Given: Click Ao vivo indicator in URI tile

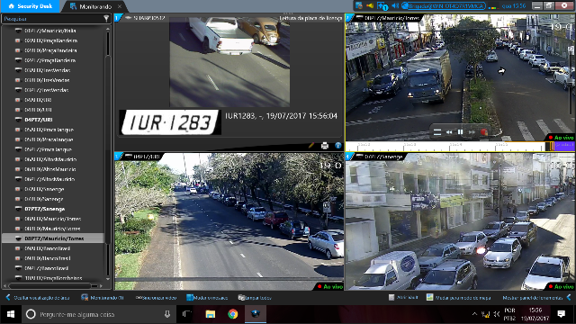Looking at the screenshot, I should coord(330,286).
